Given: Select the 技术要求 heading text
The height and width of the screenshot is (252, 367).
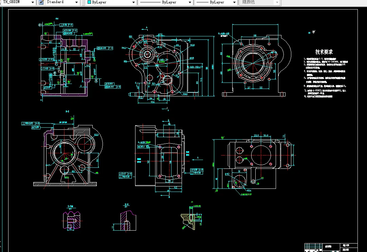Looking at the screenshot, I should [x=324, y=52].
